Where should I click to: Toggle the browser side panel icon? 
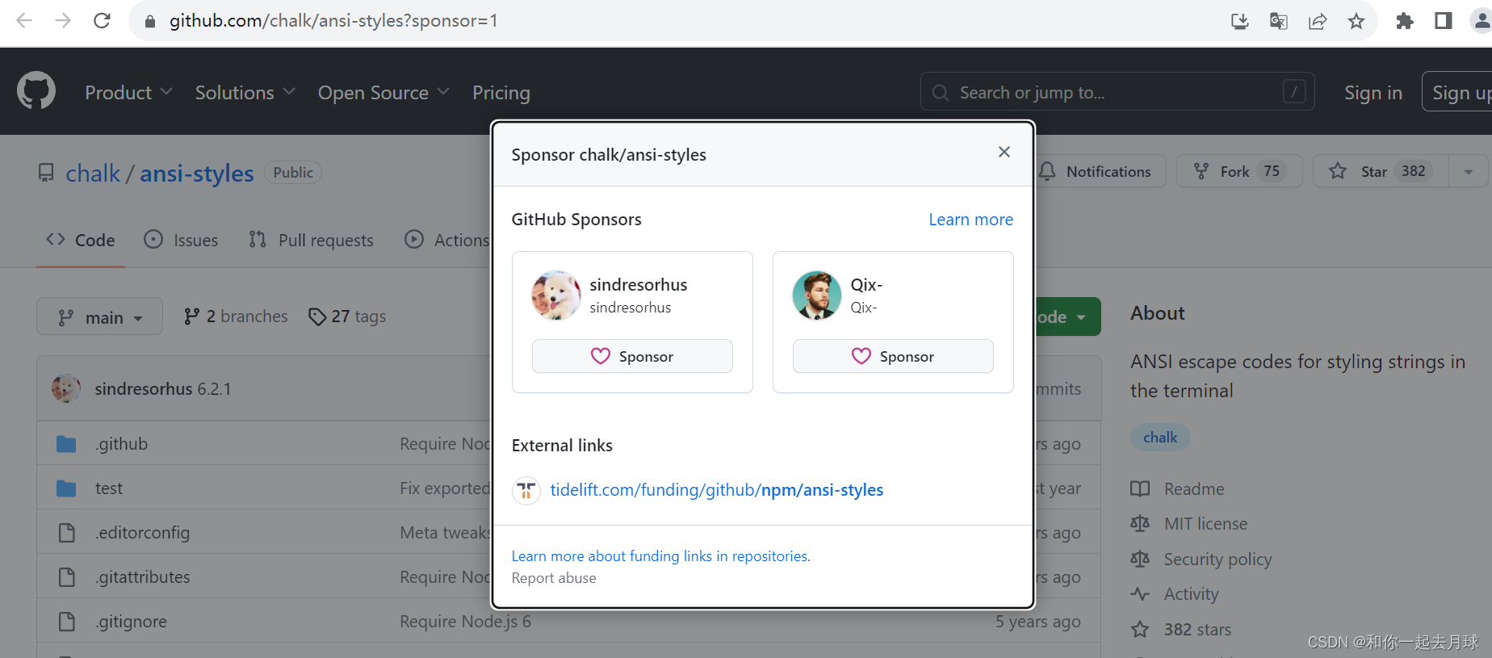click(1443, 22)
